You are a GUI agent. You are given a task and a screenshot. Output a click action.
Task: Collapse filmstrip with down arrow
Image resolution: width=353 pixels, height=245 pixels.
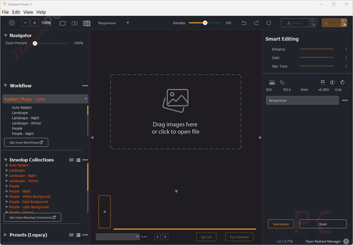[x=176, y=192]
